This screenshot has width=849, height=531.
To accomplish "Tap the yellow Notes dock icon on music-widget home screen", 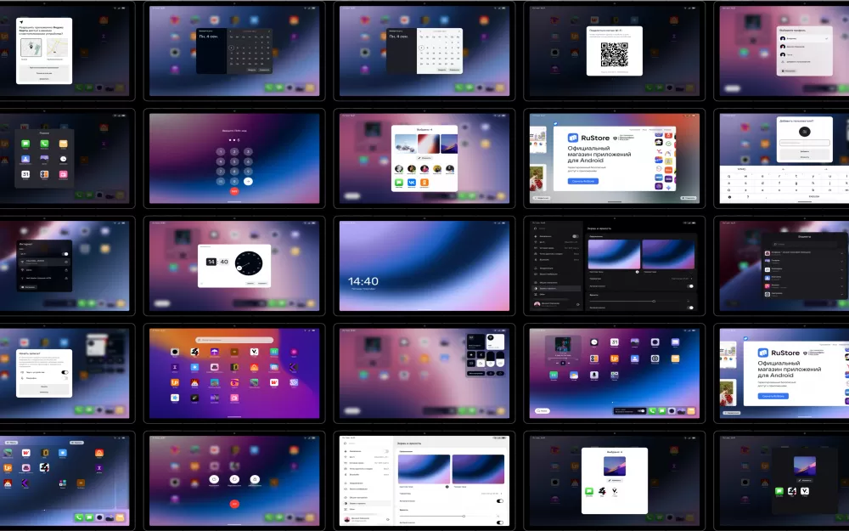I will pyautogui.click(x=691, y=410).
